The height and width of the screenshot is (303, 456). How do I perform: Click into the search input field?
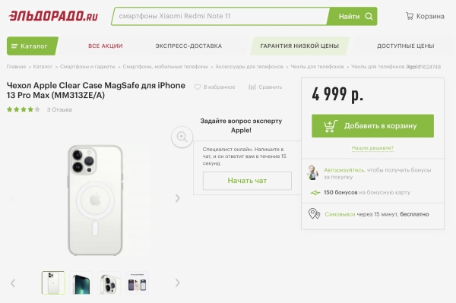coord(221,16)
